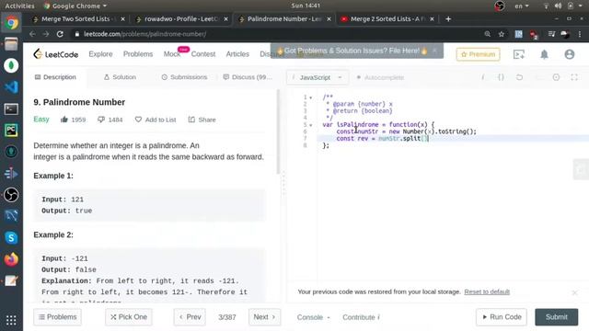Go to the Next problem
The width and height of the screenshot is (589, 331).
pos(264,317)
